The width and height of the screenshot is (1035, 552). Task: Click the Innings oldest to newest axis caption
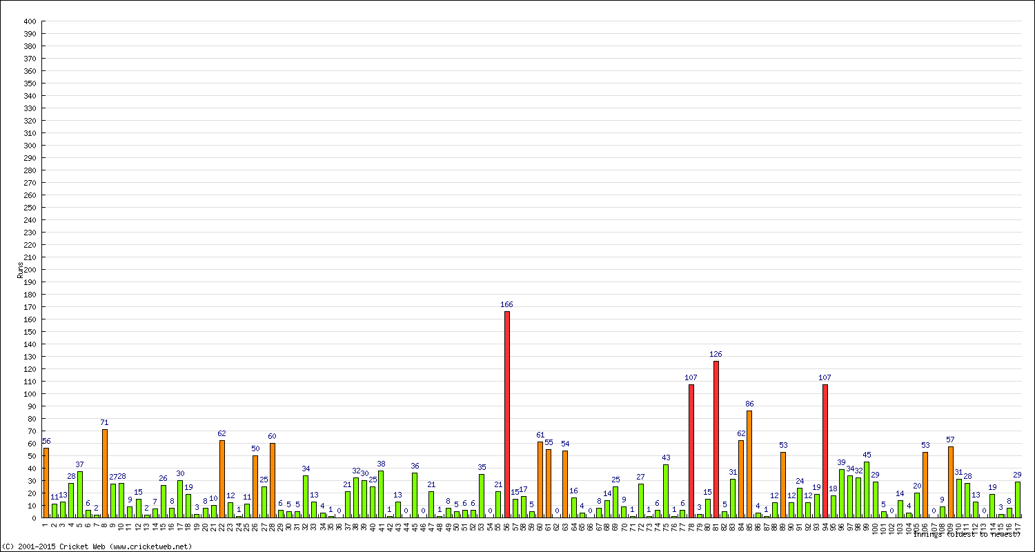point(966,534)
